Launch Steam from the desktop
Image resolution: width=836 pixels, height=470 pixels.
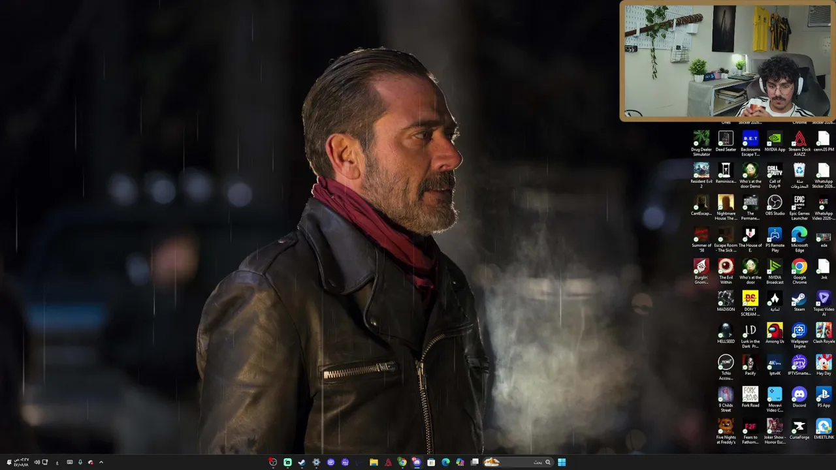click(799, 301)
